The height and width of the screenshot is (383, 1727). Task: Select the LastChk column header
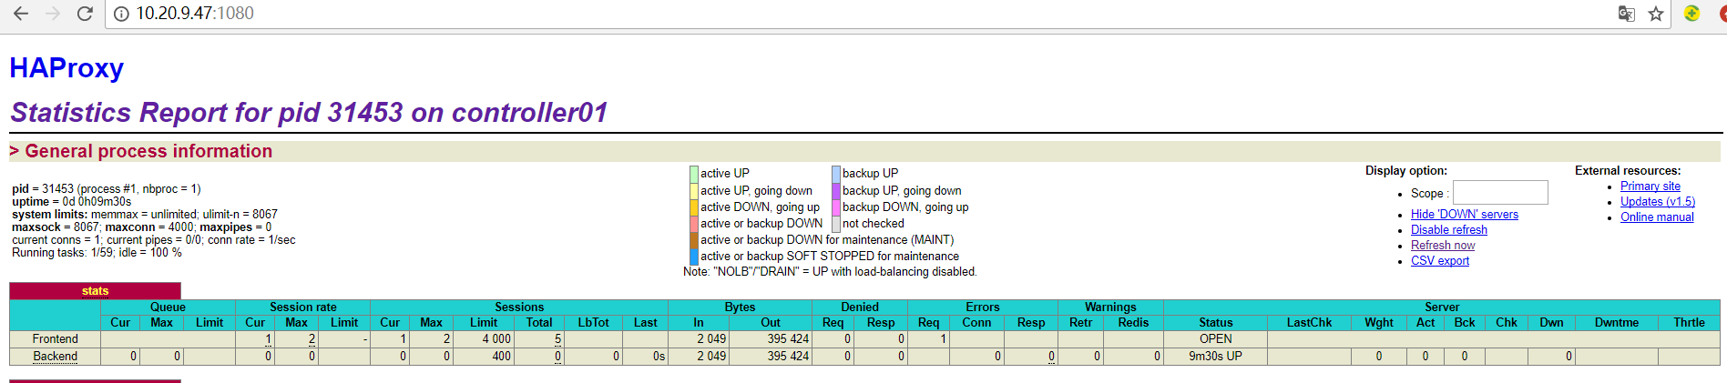(1310, 322)
